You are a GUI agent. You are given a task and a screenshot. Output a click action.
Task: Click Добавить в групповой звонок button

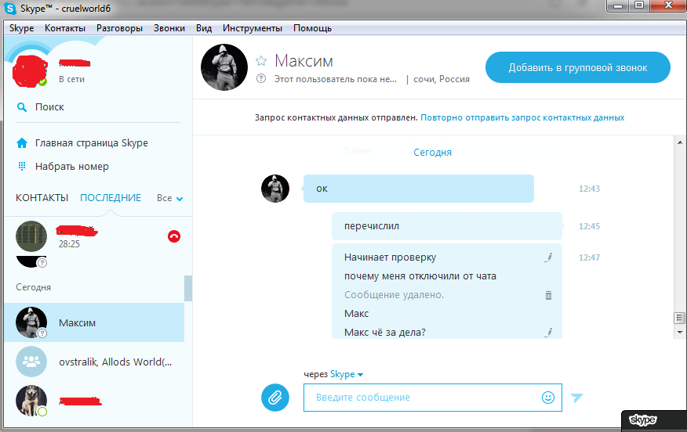pyautogui.click(x=577, y=67)
